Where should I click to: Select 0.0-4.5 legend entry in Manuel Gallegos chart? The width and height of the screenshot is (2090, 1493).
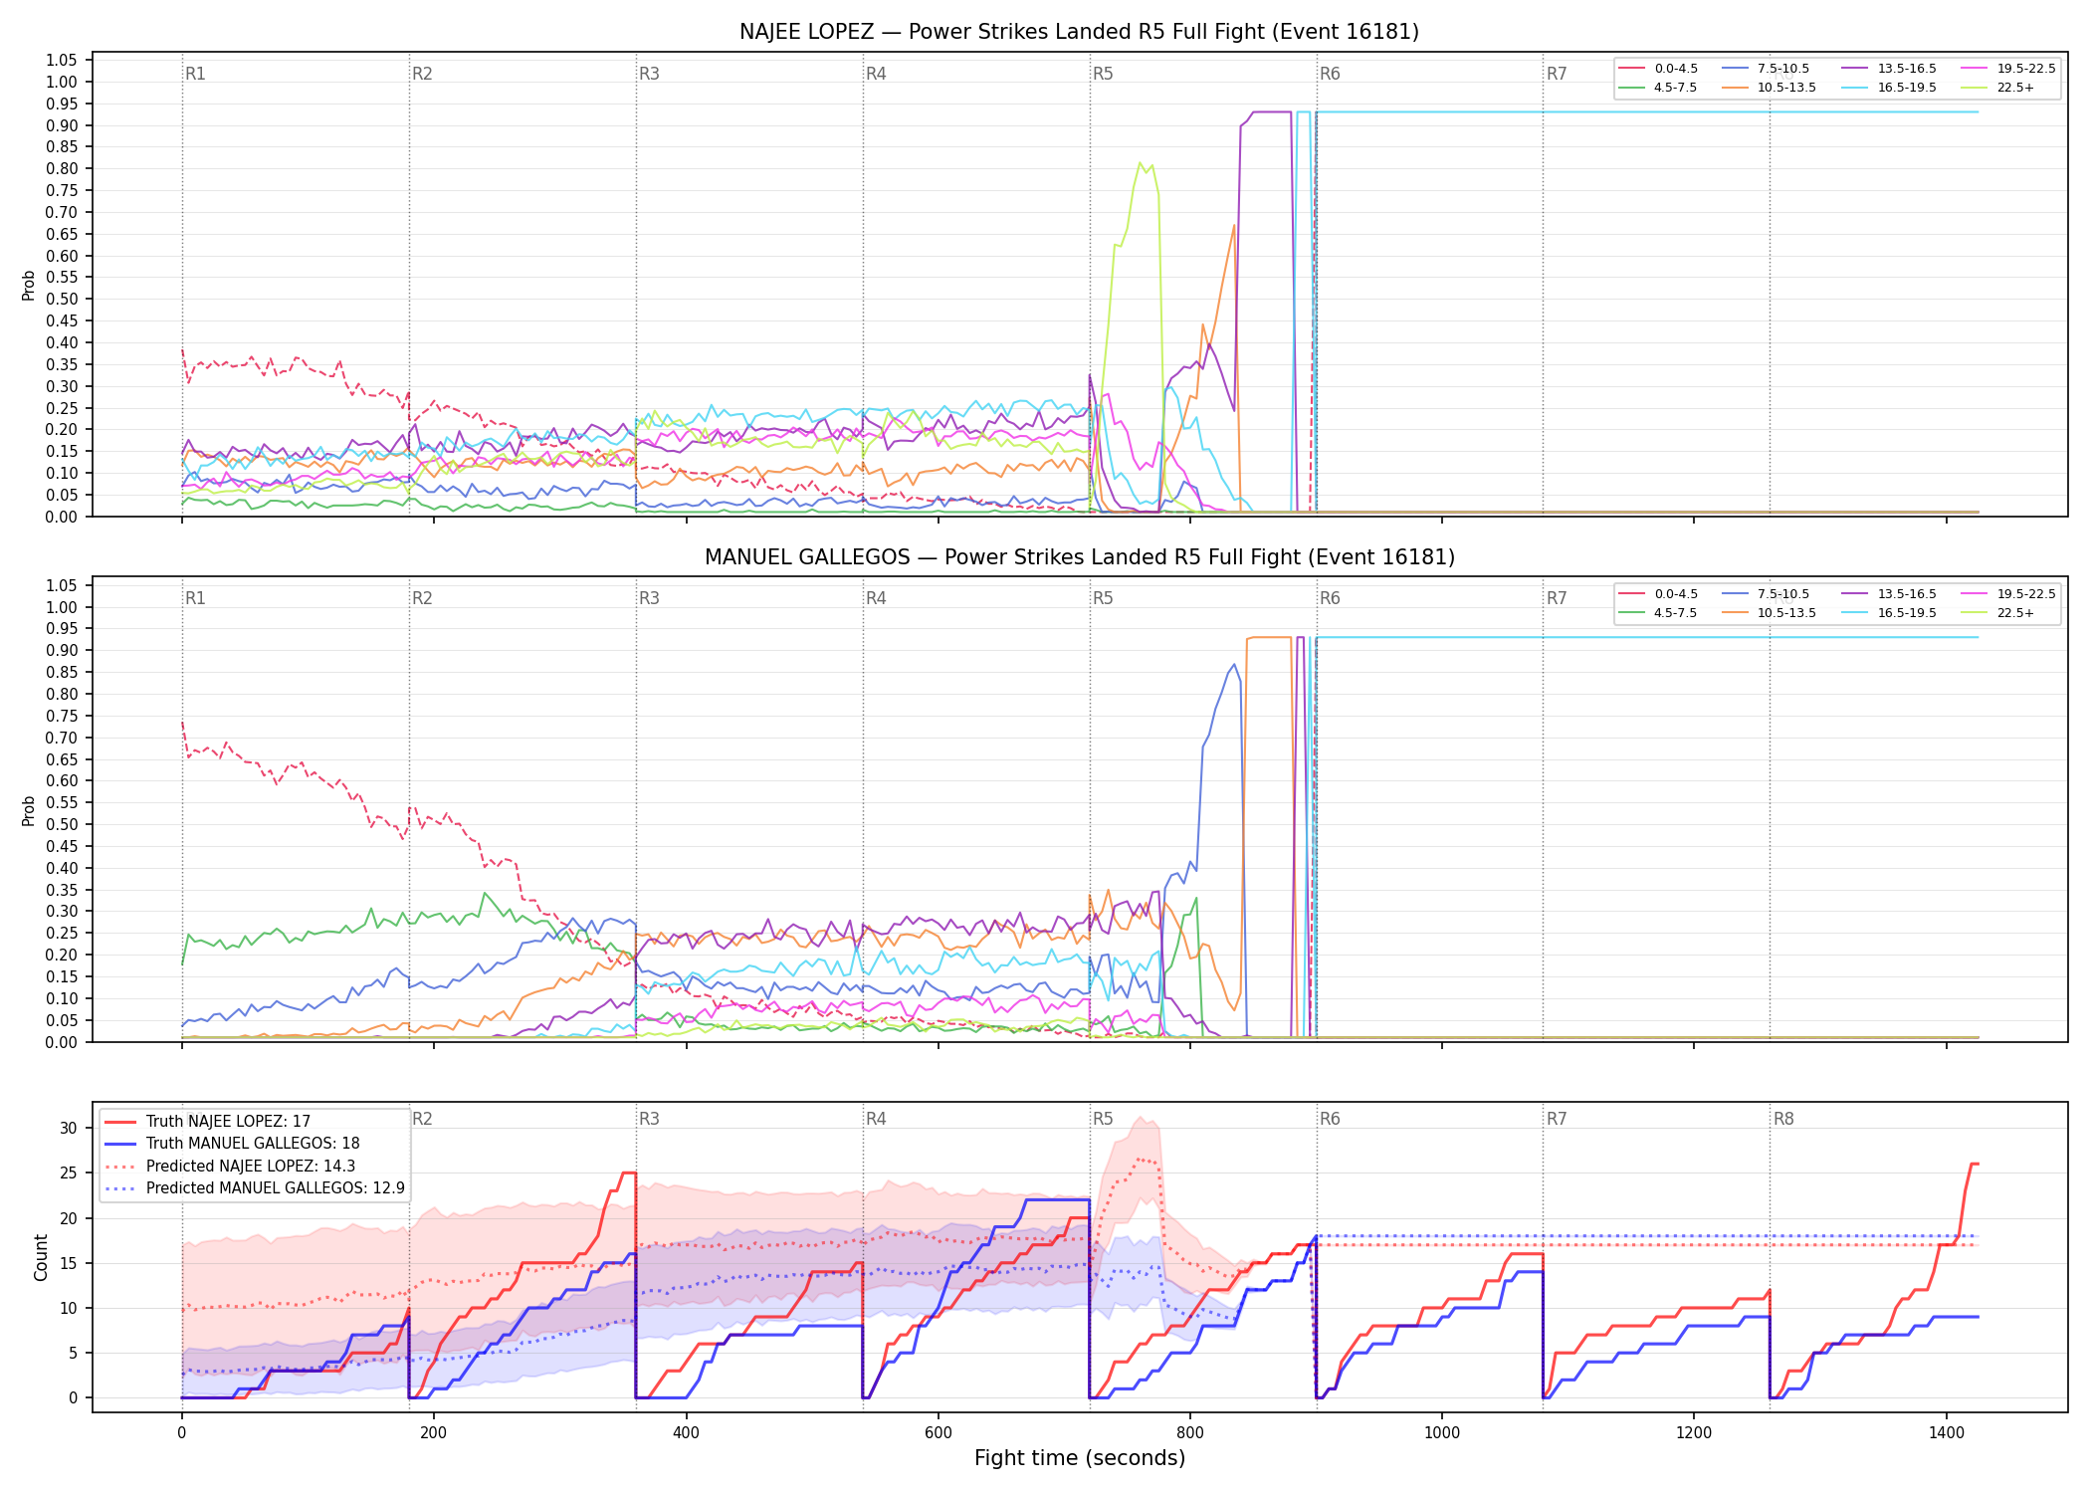(1658, 594)
